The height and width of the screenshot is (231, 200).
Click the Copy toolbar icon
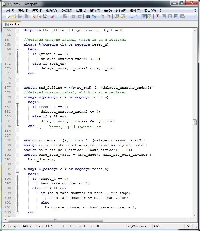pyautogui.click(x=59, y=16)
